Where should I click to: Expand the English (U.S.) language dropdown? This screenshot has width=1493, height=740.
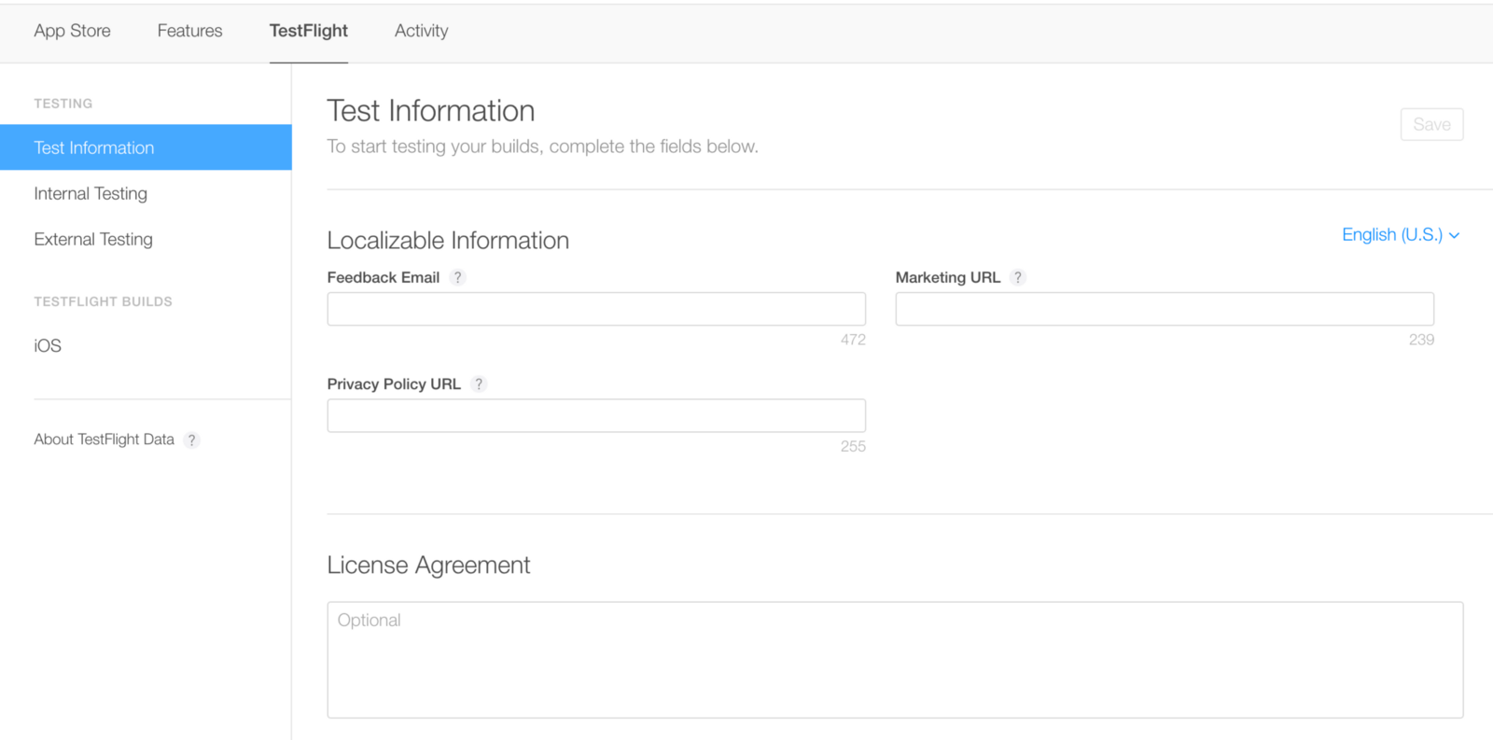click(x=1401, y=235)
